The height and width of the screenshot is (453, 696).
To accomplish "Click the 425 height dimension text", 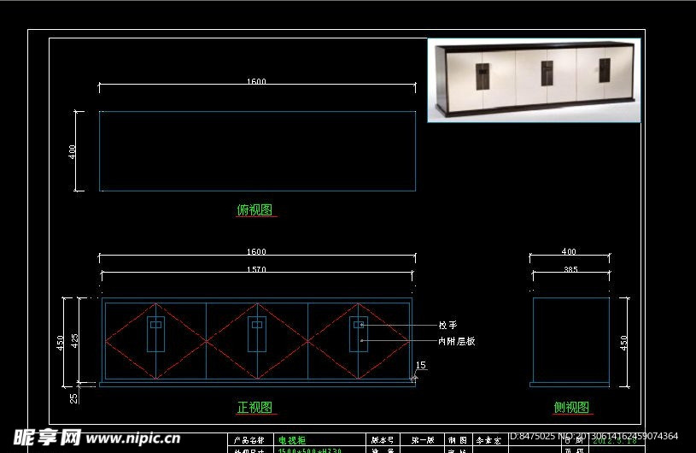I will coord(74,341).
